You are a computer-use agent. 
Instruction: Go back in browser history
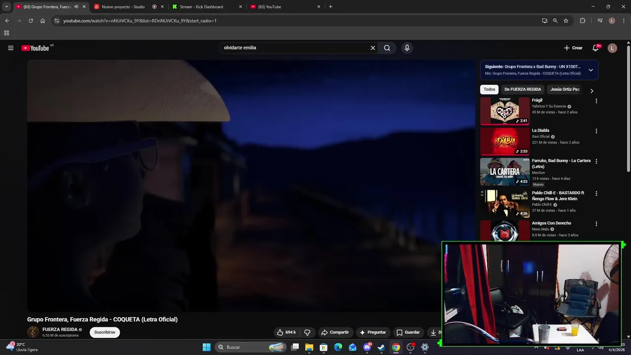7,21
